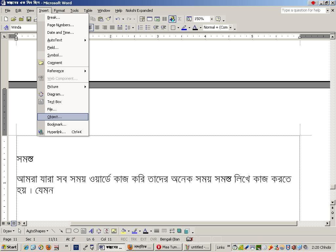Select the Oval shape tool
The height and width of the screenshot is (252, 336).
pos(76,231)
